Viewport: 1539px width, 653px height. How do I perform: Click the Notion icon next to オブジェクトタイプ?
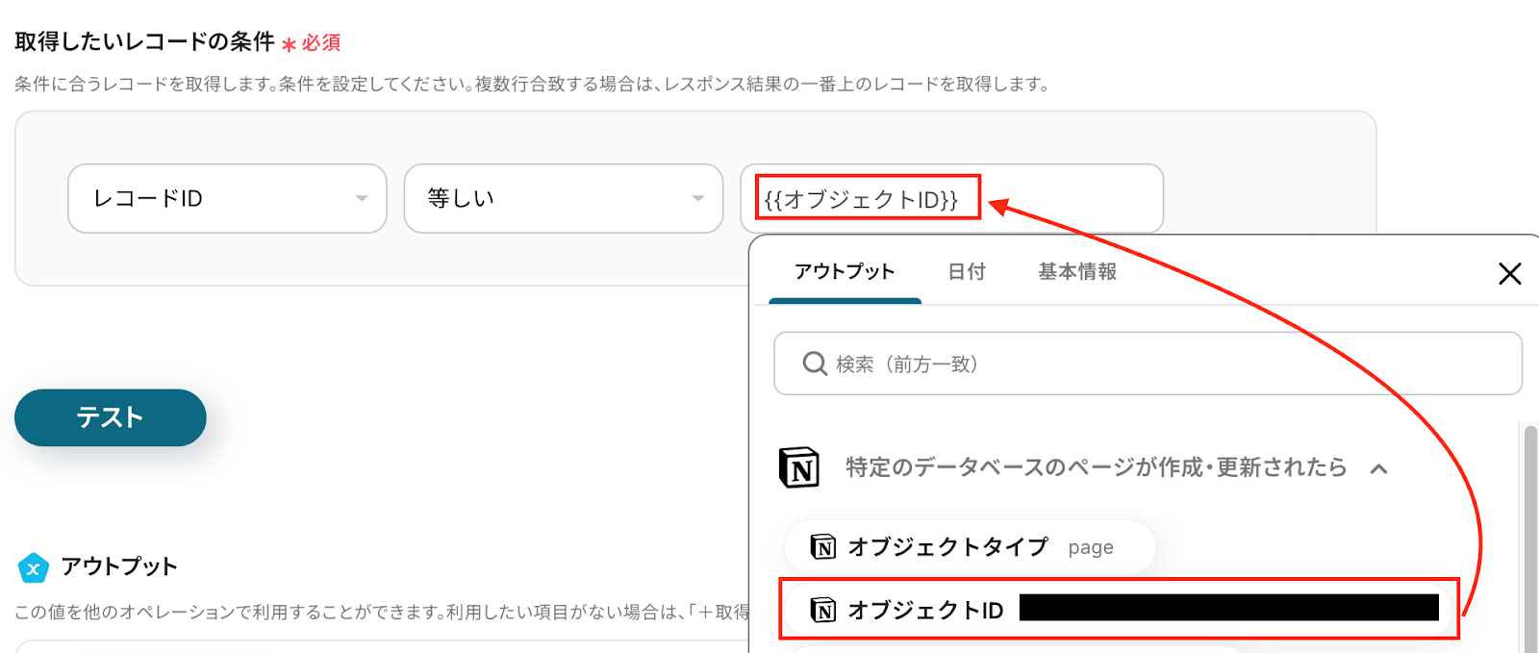pyautogui.click(x=823, y=547)
